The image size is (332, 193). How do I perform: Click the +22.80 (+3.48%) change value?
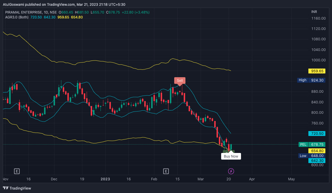click(136, 12)
